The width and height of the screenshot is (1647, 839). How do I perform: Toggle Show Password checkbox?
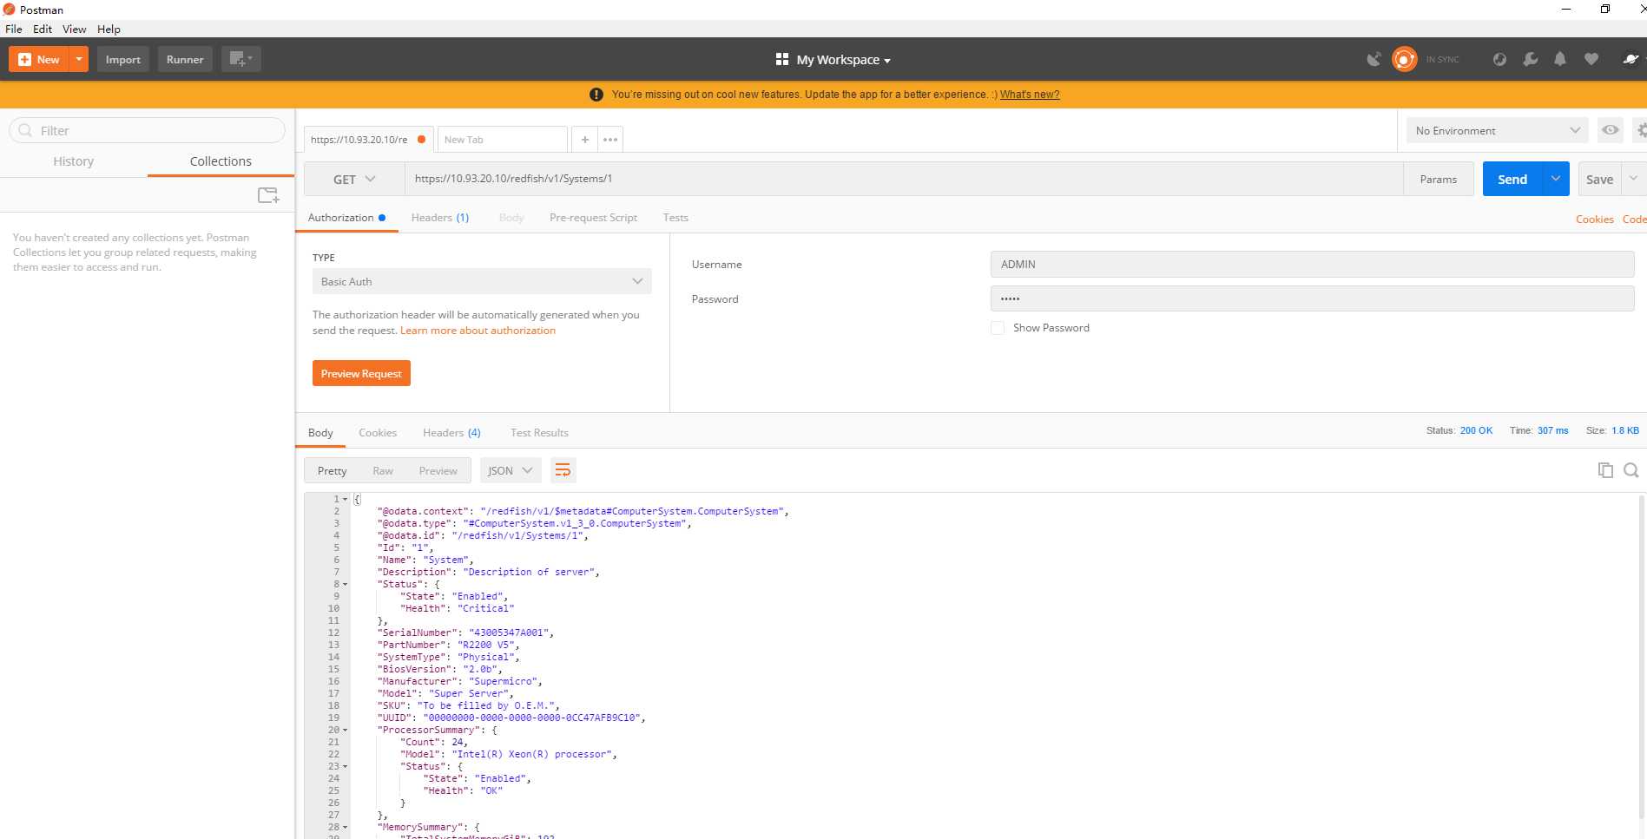(x=998, y=328)
